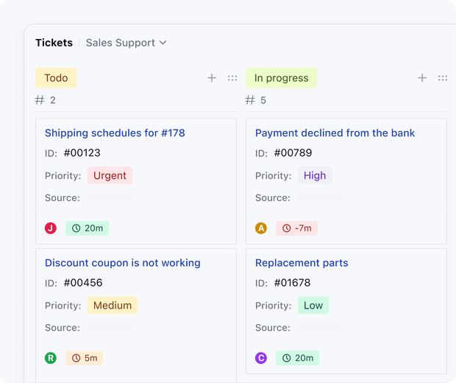Open the In progress column drag handle menu
This screenshot has height=383, width=456.
tap(443, 78)
